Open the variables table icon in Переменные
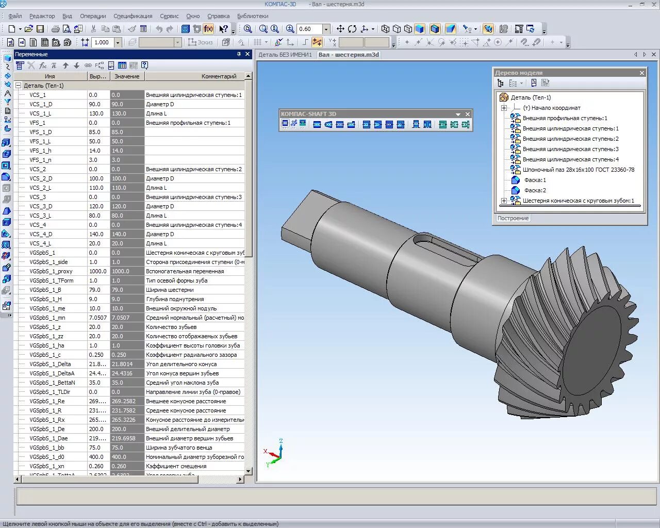660x528 pixels. click(x=122, y=65)
